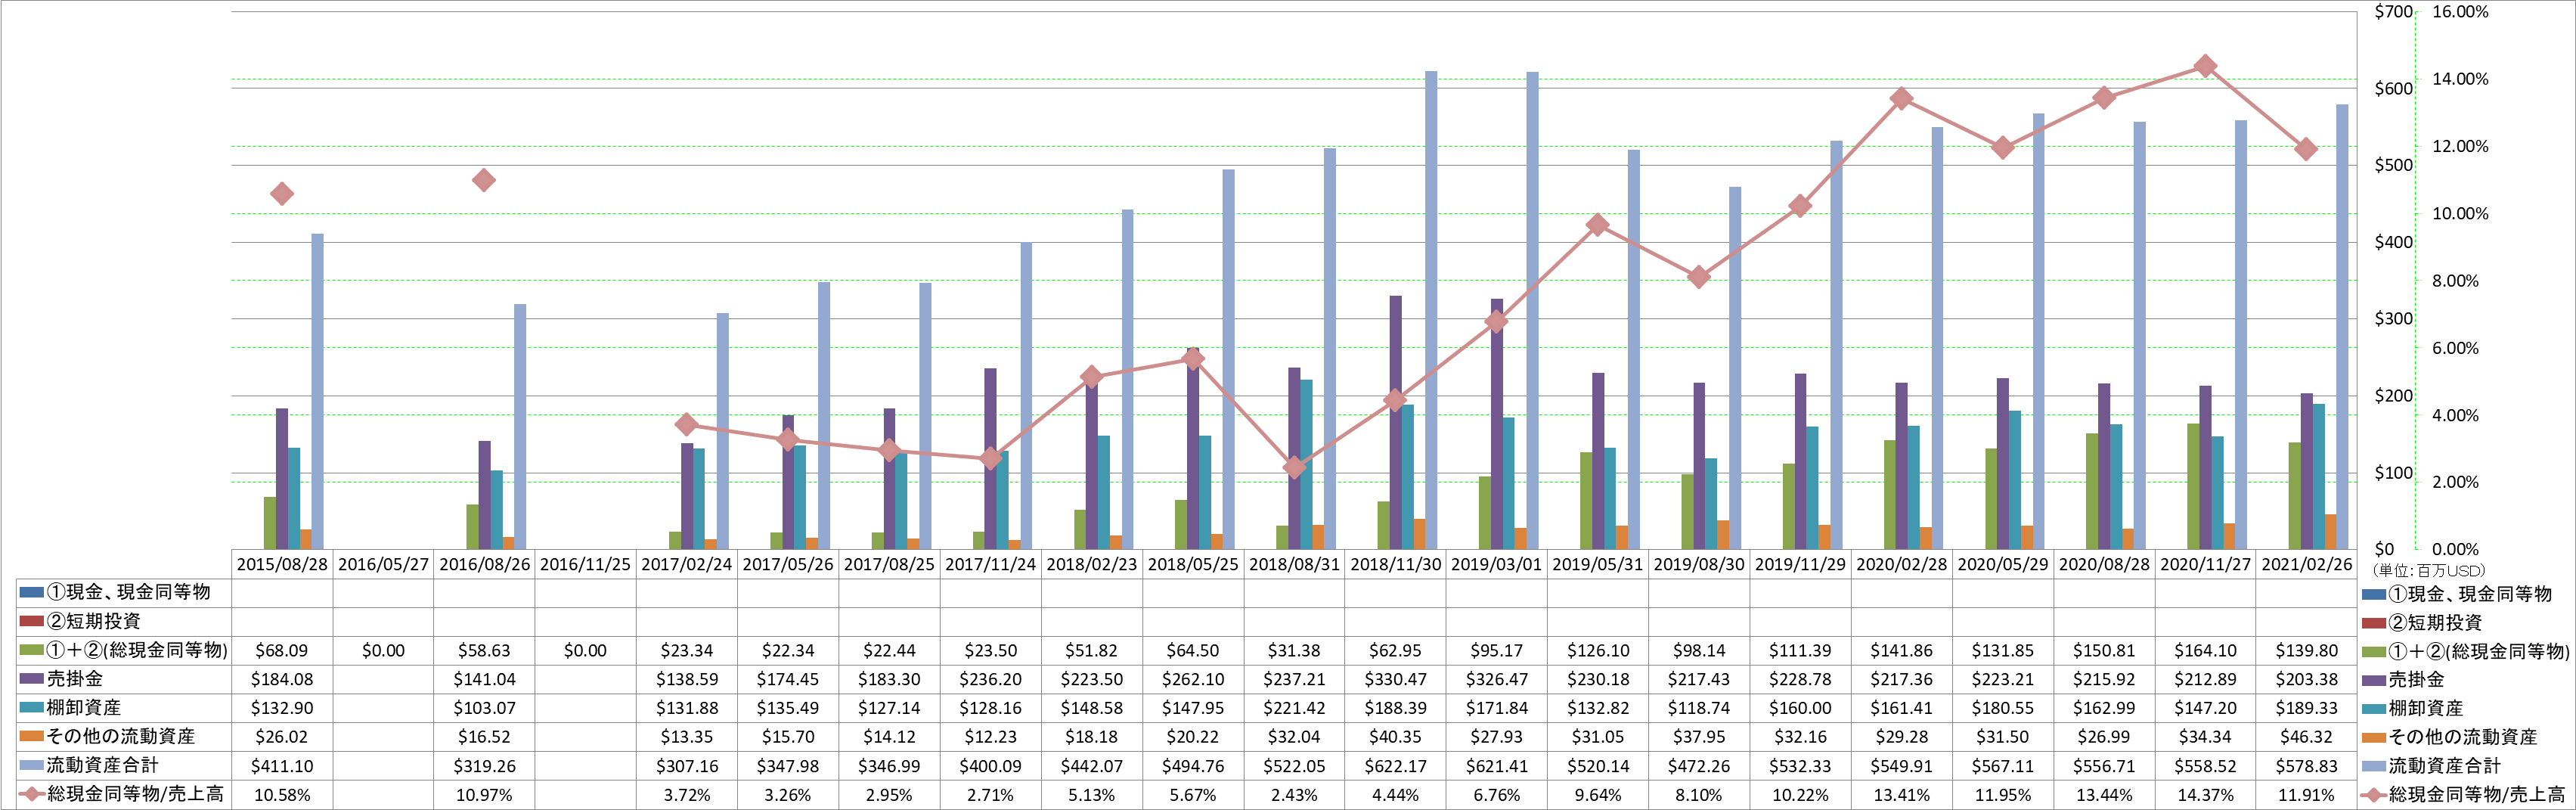Click the $319.26 total cell

click(x=484, y=766)
